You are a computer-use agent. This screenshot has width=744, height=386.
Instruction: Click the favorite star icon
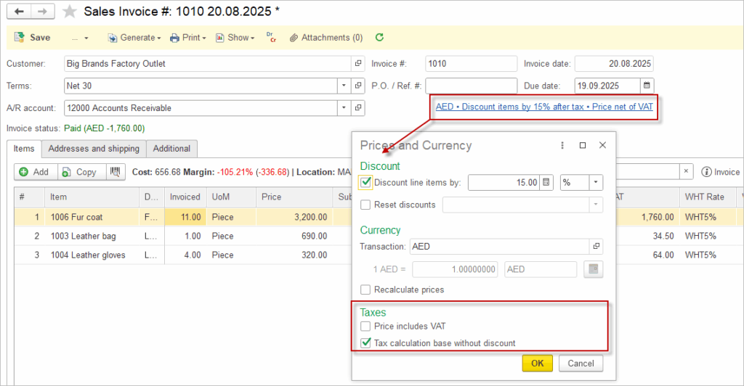pos(69,11)
